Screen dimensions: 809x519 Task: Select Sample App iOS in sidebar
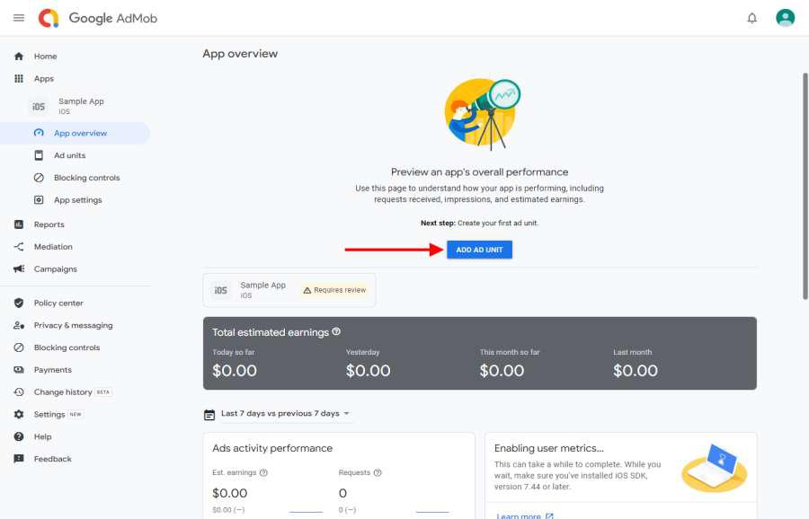pos(80,106)
